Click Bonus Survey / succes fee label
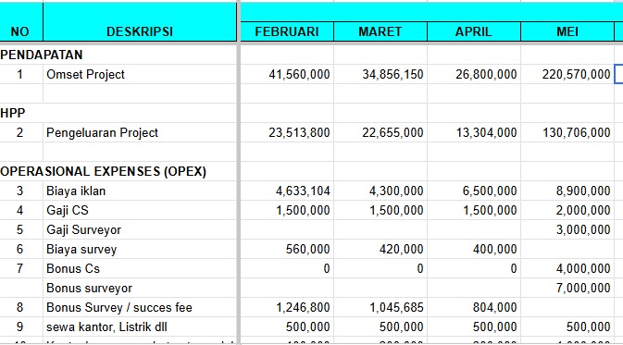This screenshot has width=623, height=345. click(119, 308)
